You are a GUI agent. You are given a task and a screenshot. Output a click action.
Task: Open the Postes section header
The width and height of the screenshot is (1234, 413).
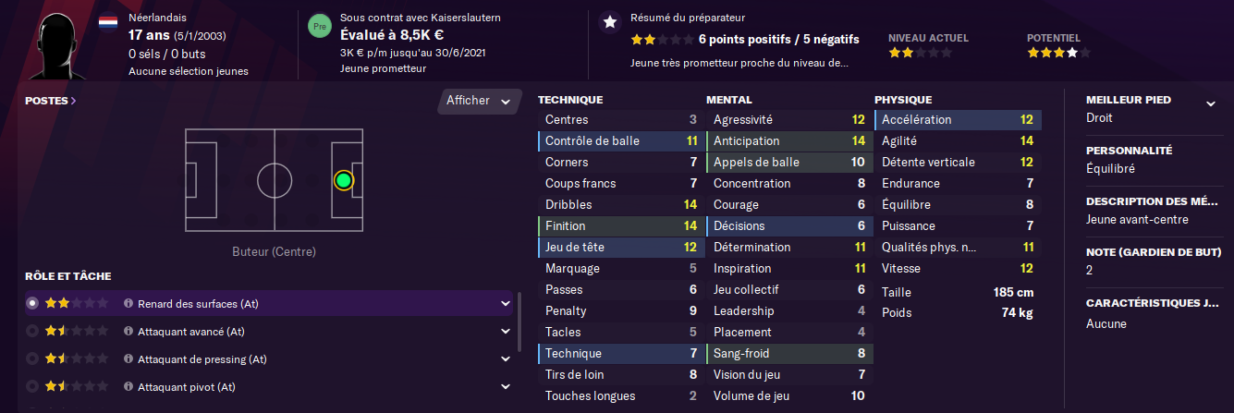[x=51, y=101]
